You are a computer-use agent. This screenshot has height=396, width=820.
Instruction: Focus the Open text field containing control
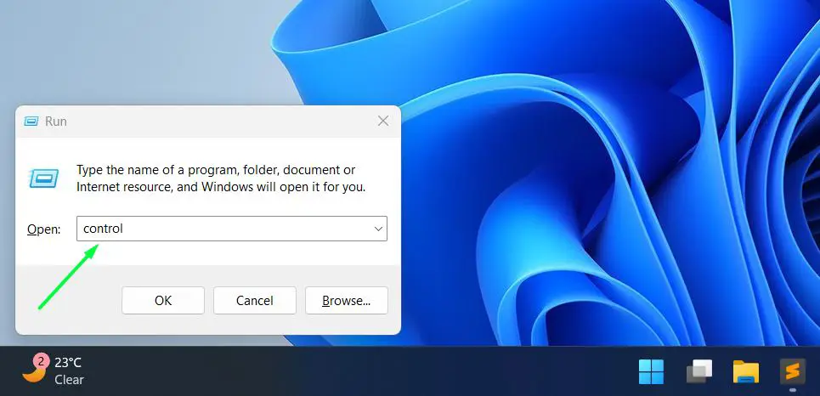(x=232, y=229)
